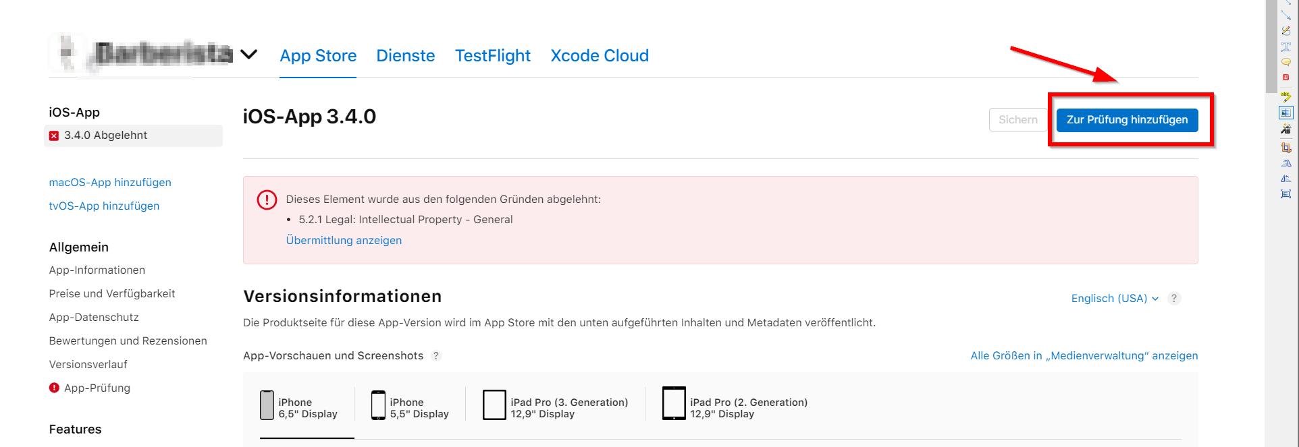
Task: Select the red step number tool
Action: pyautogui.click(x=1285, y=78)
